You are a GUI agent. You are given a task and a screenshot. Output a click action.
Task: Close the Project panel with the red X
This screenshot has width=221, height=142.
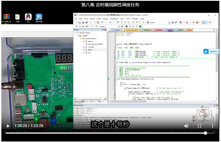[x=105, y=30]
